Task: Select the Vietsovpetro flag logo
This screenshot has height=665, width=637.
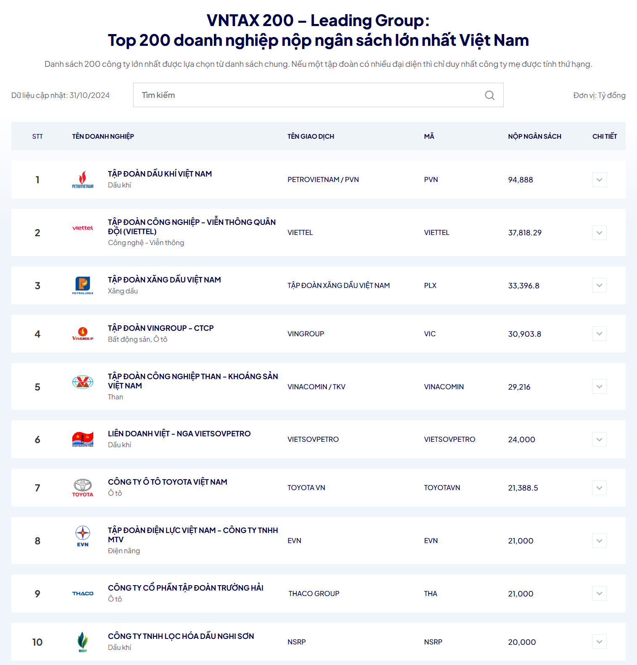Action: coord(82,439)
